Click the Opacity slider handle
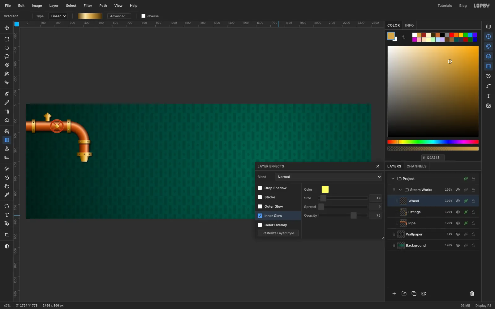Image resolution: width=495 pixels, height=309 pixels. (353, 215)
